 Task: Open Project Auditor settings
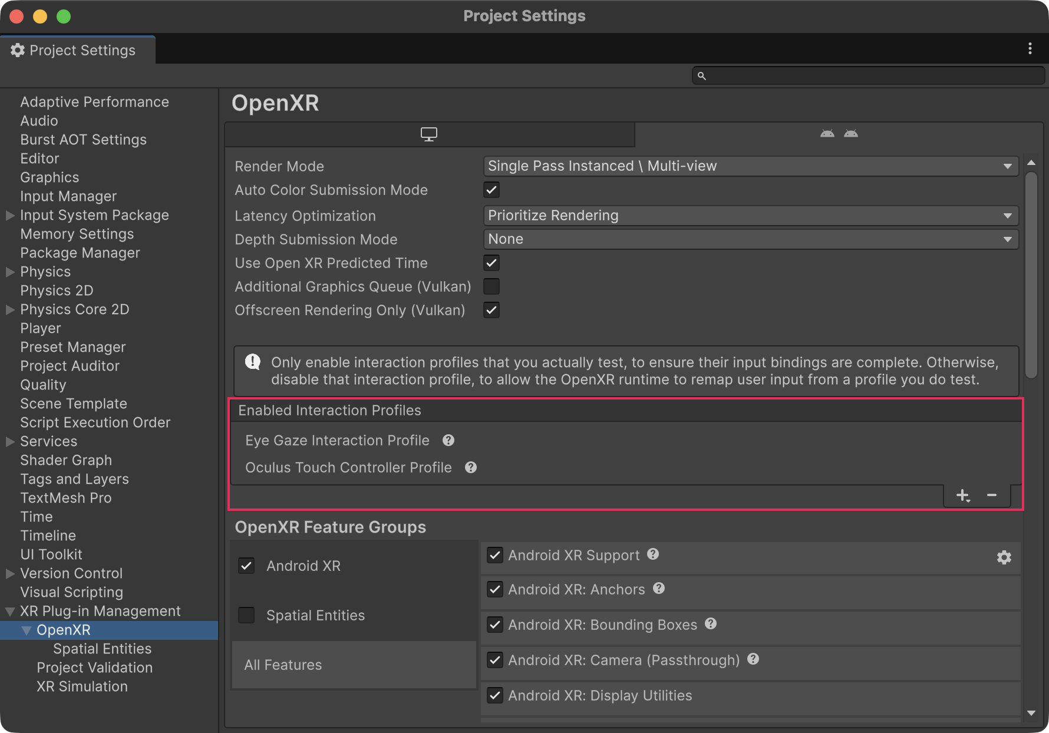click(70, 366)
